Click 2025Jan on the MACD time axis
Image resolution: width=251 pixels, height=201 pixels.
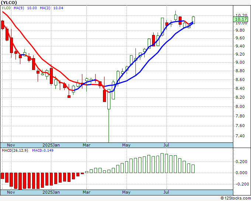coord(51,192)
